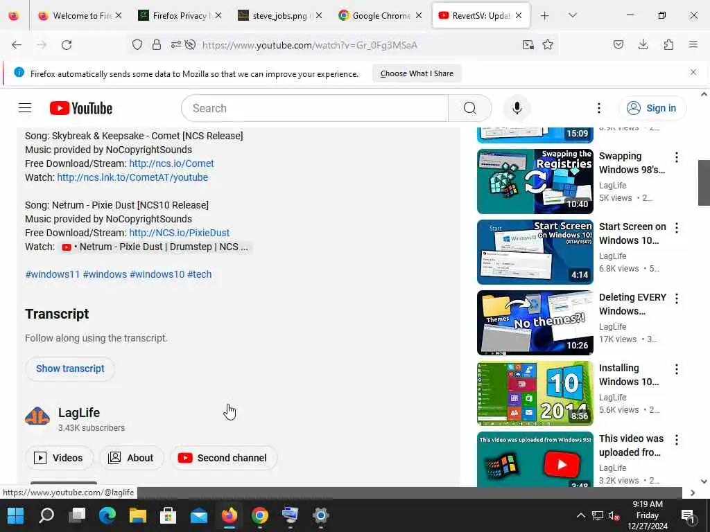
Task: Open Google Chrome from taskbar
Action: coord(259,515)
